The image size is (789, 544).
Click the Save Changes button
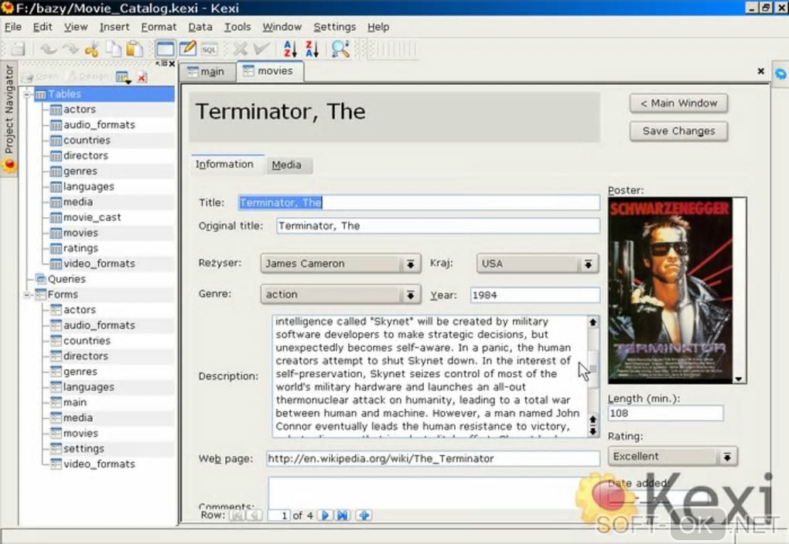tap(678, 131)
